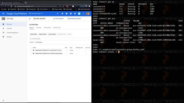Open the Blogs / Media bookmarks folder

click(57, 9)
